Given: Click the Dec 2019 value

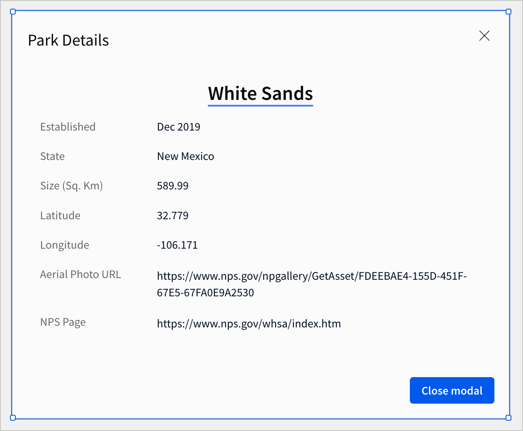Looking at the screenshot, I should pyautogui.click(x=178, y=127).
